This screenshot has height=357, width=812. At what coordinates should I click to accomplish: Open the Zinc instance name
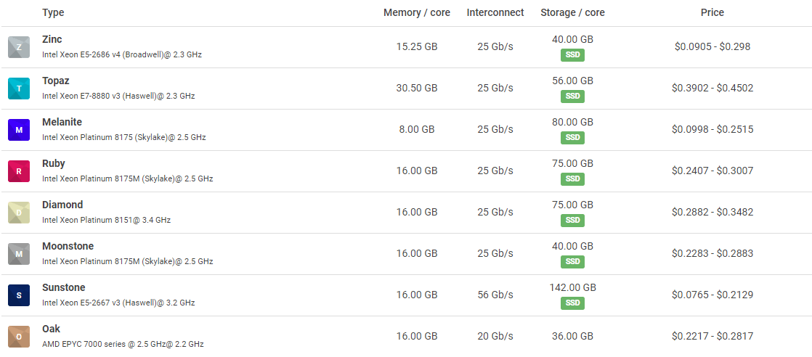pyautogui.click(x=52, y=39)
